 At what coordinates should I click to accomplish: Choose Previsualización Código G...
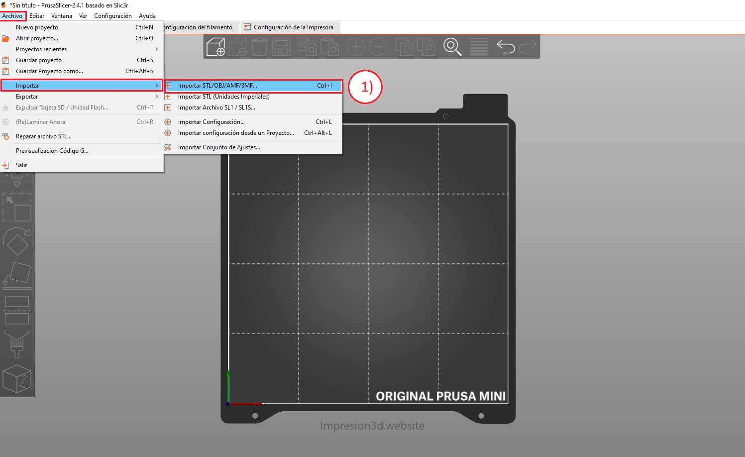[x=82, y=151]
